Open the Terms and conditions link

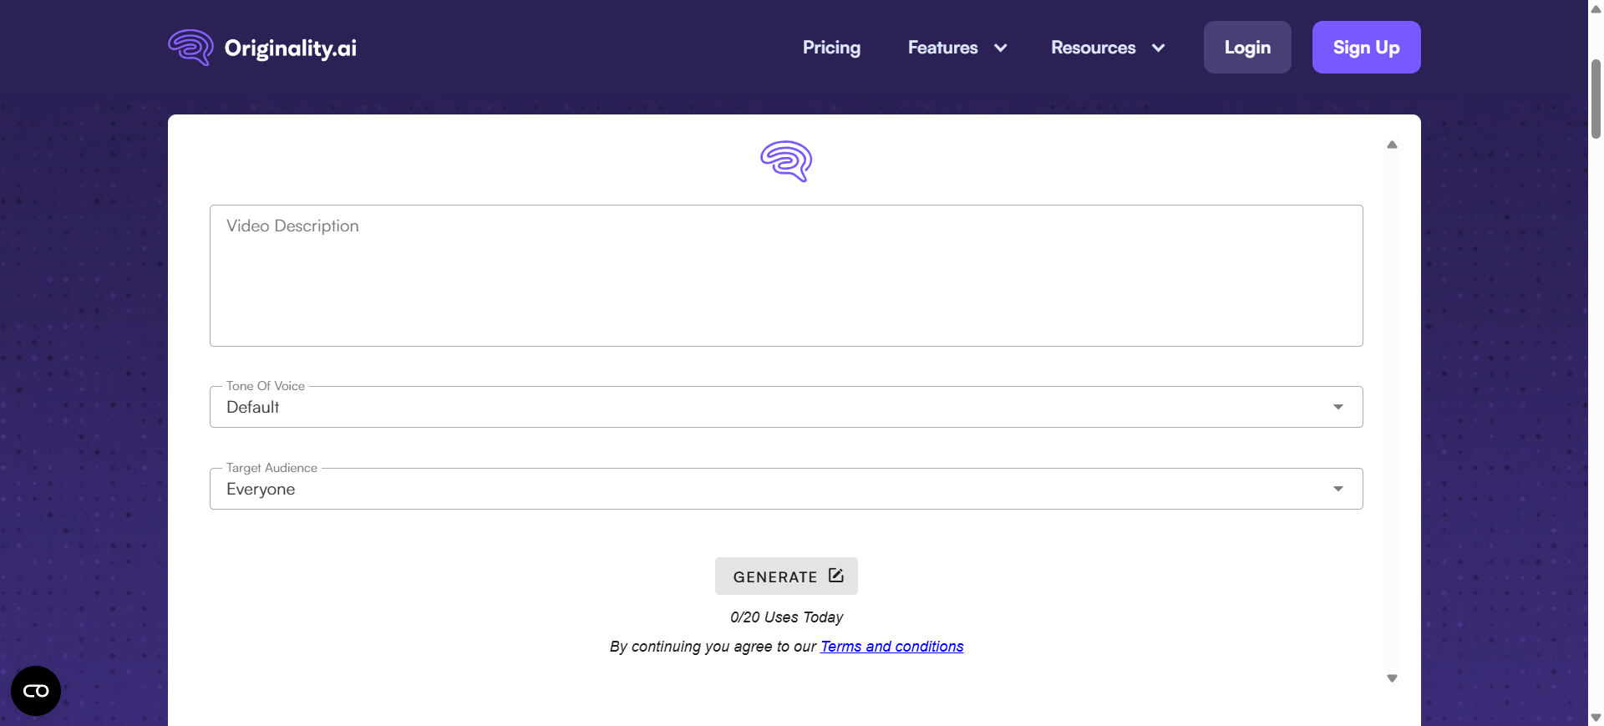point(891,647)
